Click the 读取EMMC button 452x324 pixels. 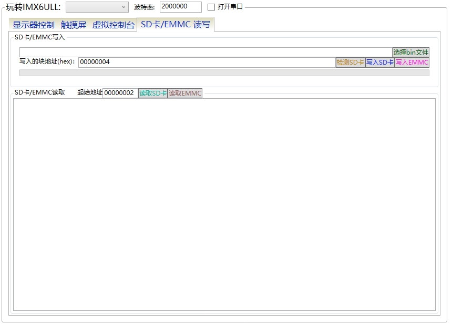click(185, 93)
